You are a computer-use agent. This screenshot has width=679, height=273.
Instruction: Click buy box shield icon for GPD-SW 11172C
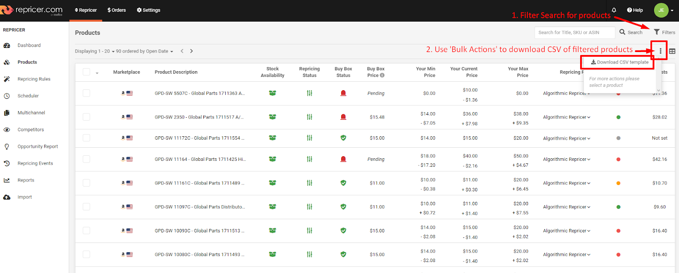[x=343, y=138]
